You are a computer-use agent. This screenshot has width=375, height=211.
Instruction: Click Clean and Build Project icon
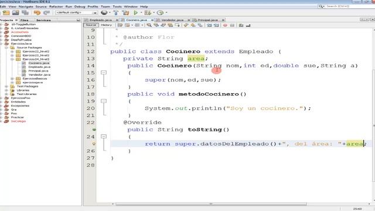(x=125, y=13)
